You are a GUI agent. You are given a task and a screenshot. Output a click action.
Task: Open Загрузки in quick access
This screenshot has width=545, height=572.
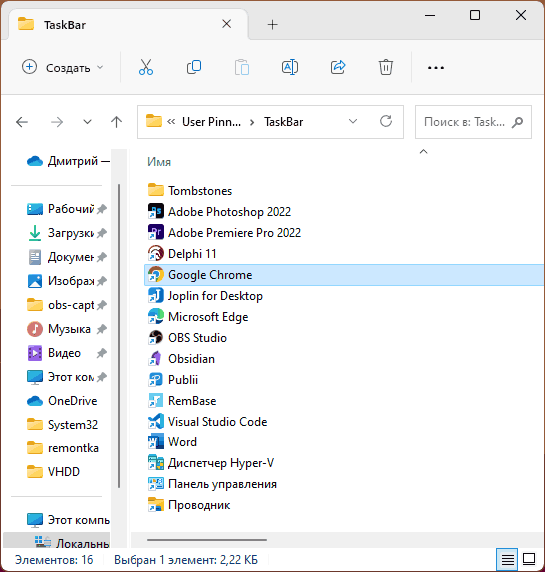[x=67, y=233]
